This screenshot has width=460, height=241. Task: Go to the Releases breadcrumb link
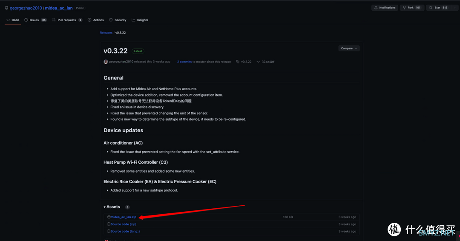(x=106, y=33)
